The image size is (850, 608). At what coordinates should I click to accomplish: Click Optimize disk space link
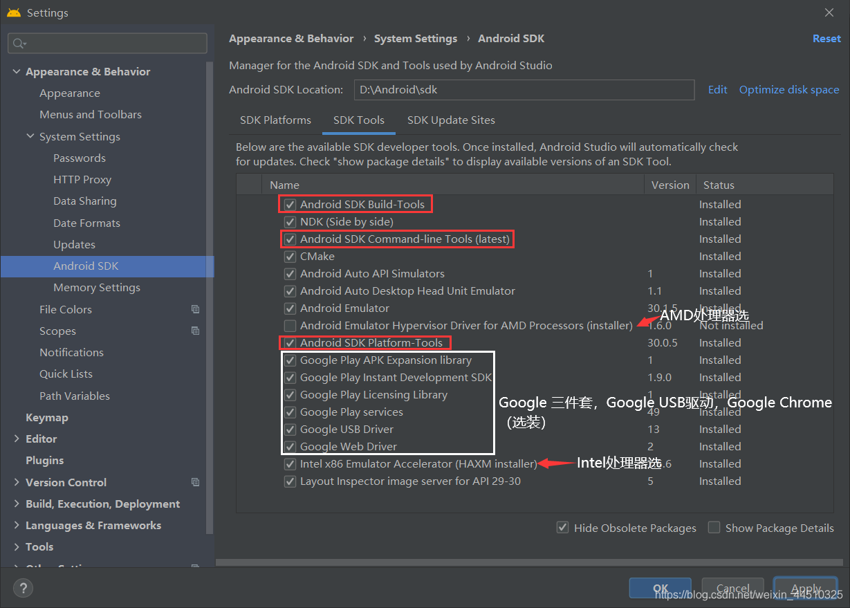[x=789, y=90]
